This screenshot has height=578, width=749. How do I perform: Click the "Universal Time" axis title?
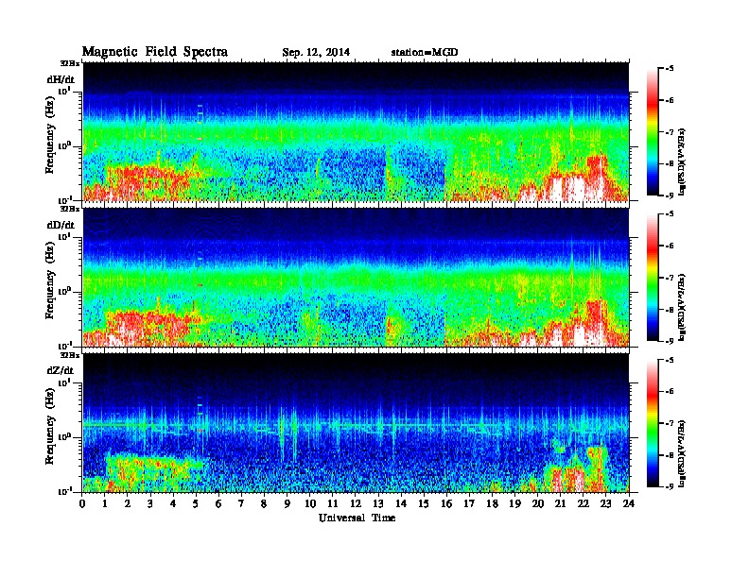pos(357,518)
